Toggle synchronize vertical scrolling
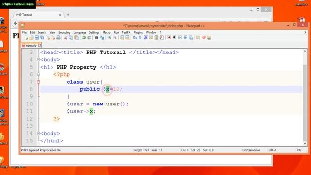Viewport: 311px width, 175px height. pos(122,38)
